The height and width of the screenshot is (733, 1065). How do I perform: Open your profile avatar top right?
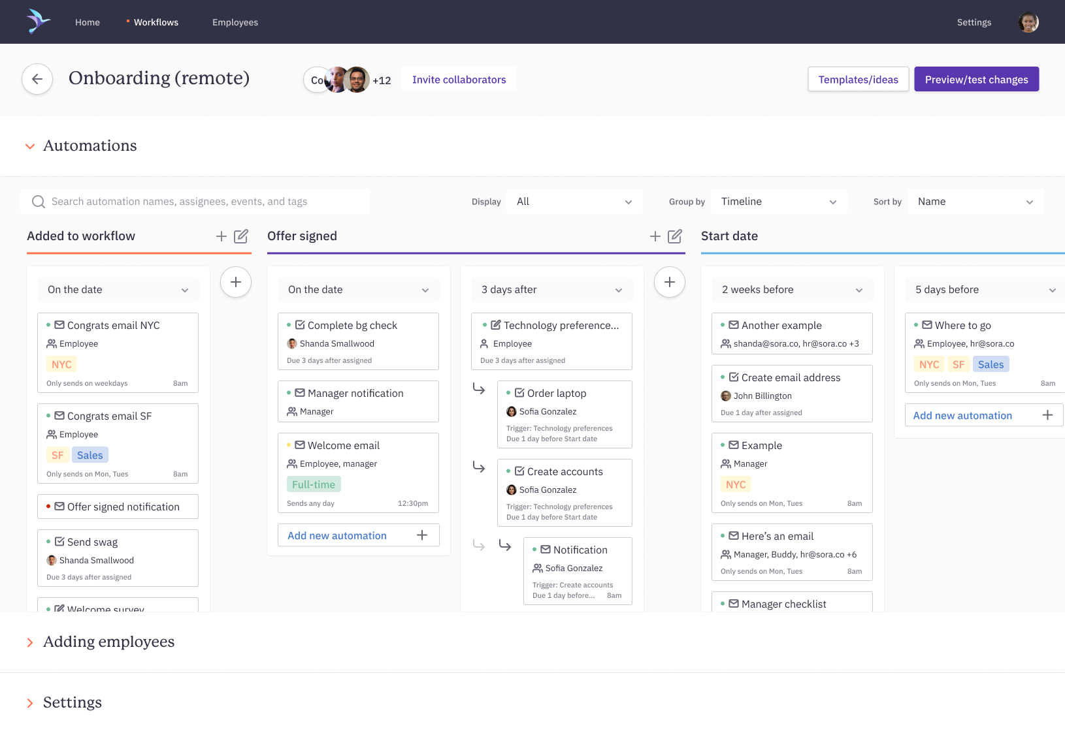pyautogui.click(x=1028, y=22)
